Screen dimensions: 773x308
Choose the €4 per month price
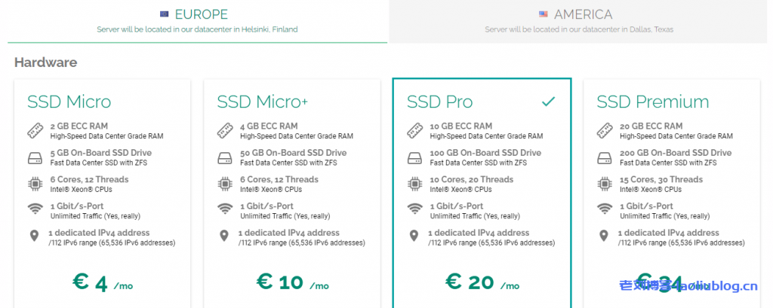(100, 282)
